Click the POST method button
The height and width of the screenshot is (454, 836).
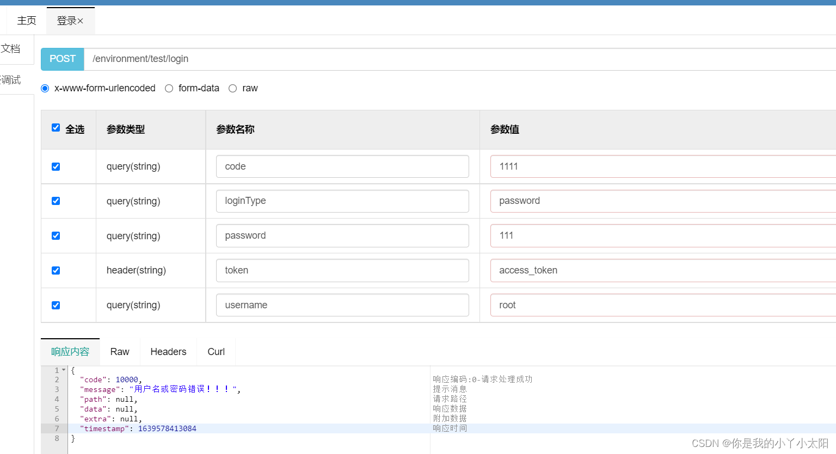pos(63,59)
